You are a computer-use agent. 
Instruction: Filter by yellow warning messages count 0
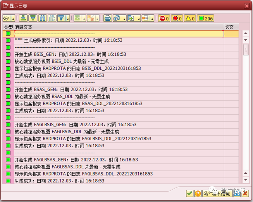(x=190, y=18)
